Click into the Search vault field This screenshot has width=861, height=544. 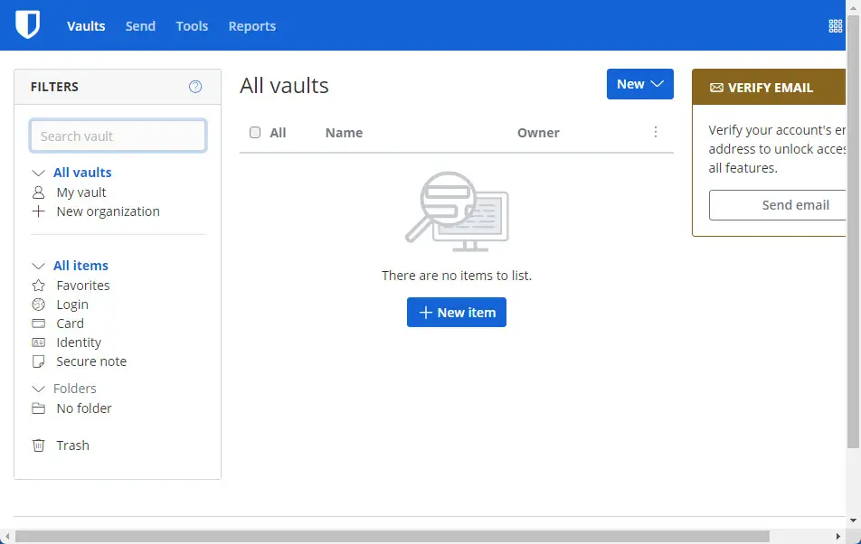click(x=118, y=136)
